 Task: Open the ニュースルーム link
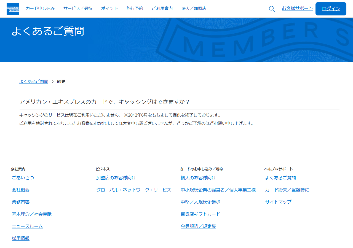pyautogui.click(x=27, y=226)
